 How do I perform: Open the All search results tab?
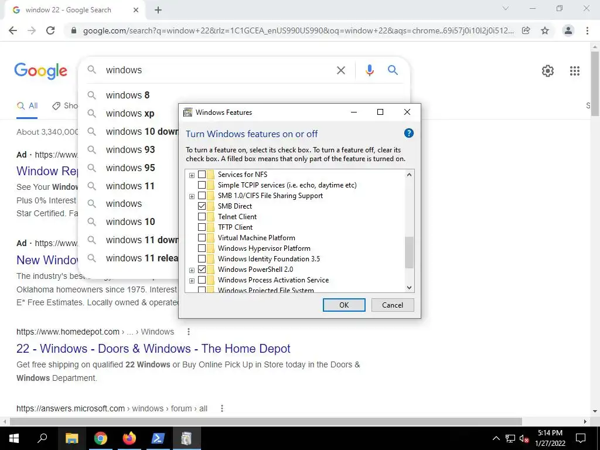click(27, 106)
